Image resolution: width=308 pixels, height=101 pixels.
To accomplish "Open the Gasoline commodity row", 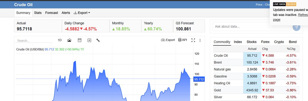I will pyautogui.click(x=256, y=76).
